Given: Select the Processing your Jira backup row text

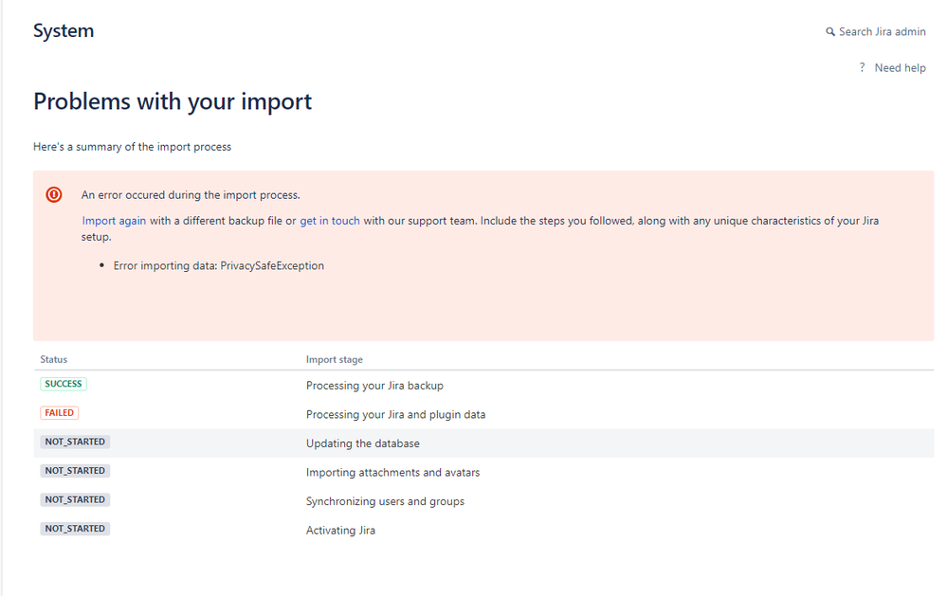Looking at the screenshot, I should [x=374, y=386].
